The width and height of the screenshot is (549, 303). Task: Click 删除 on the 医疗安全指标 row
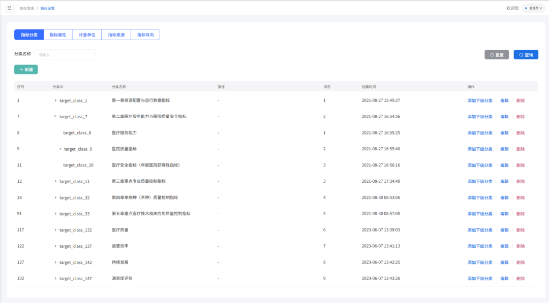coord(521,165)
